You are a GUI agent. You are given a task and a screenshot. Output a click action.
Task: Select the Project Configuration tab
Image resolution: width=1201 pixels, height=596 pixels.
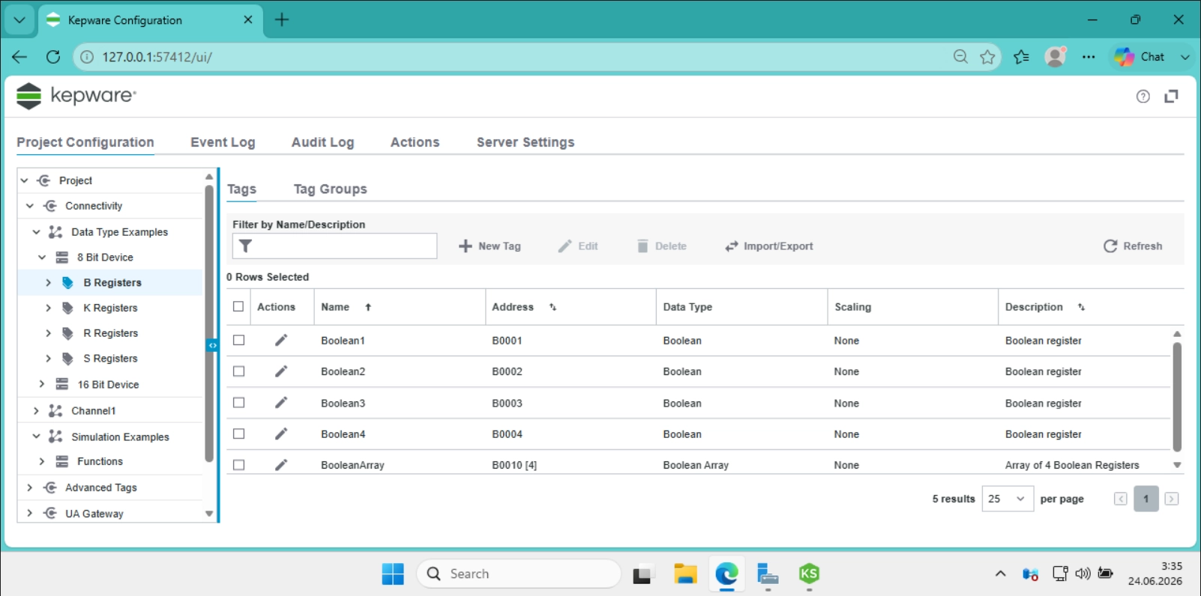click(85, 142)
